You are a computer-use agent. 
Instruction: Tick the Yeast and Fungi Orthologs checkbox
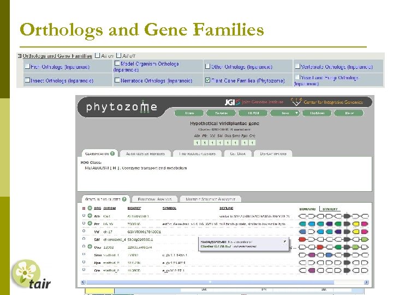pyautogui.click(x=297, y=77)
